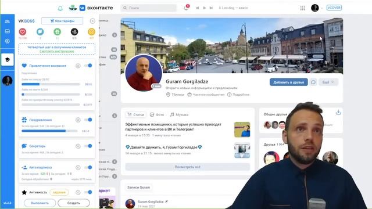Click Добавить в друзья button
The height and width of the screenshot is (209, 372).
tap(288, 82)
